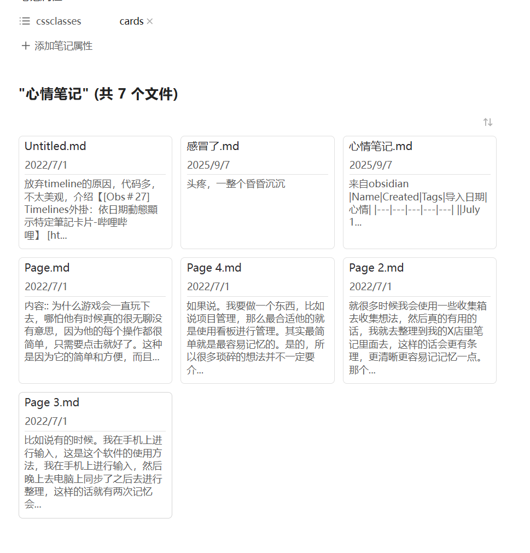Open the Page 2.md card
The height and width of the screenshot is (553, 530).
[376, 268]
